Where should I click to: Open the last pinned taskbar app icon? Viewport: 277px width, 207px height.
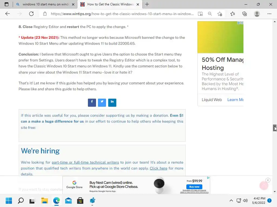click(x=93, y=201)
